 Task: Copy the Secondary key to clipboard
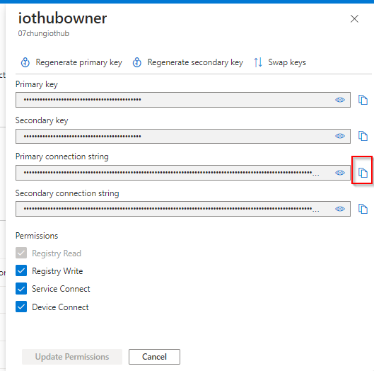tap(363, 136)
